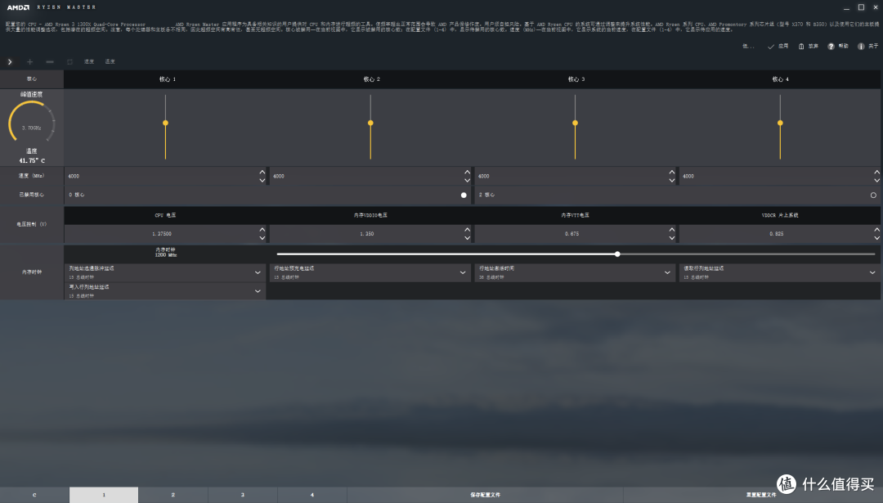This screenshot has width=883, height=503.
Task: Click the 温度 toolbar item
Action: pos(110,62)
